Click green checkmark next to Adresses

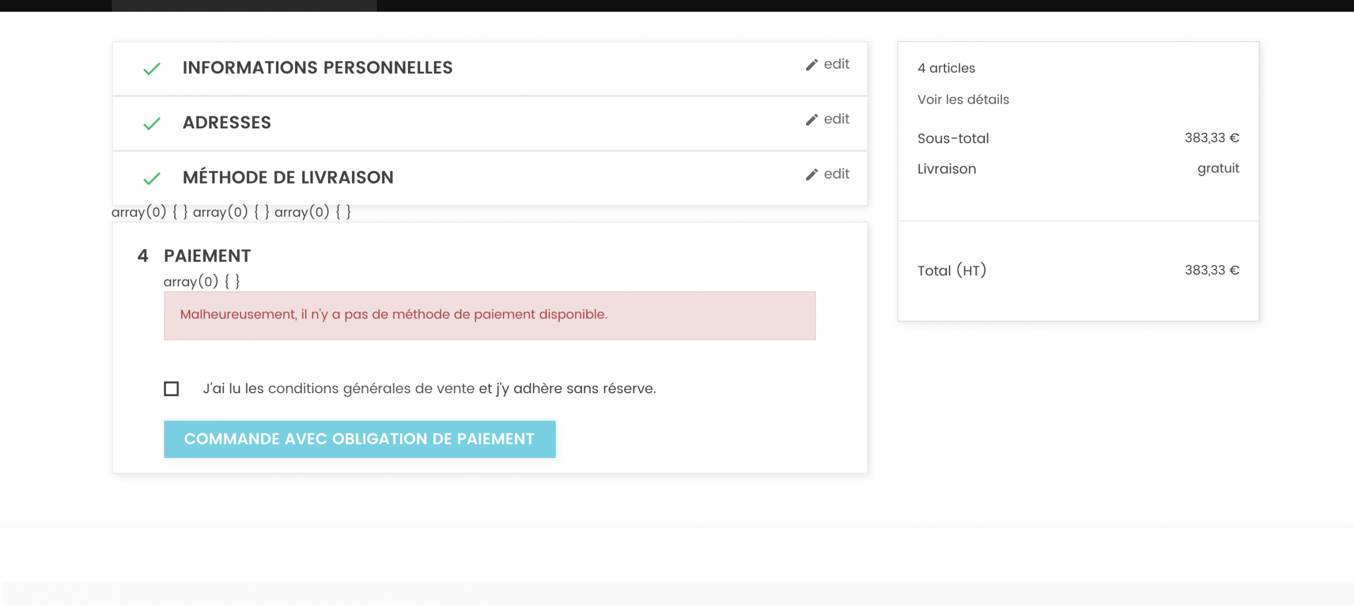pos(152,123)
